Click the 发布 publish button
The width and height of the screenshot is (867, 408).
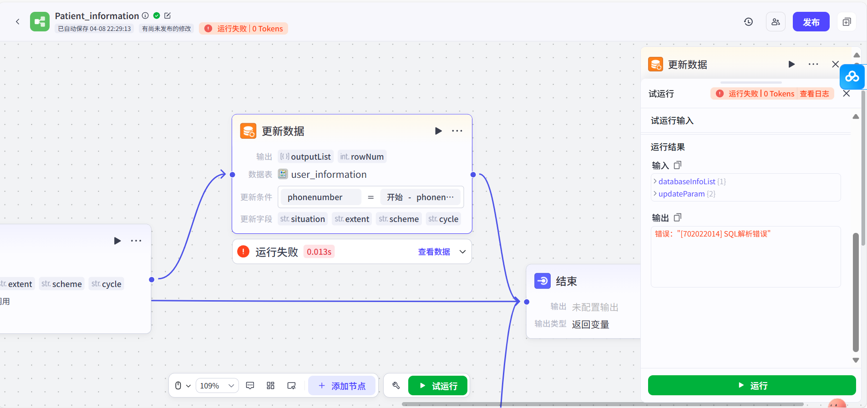[811, 22]
